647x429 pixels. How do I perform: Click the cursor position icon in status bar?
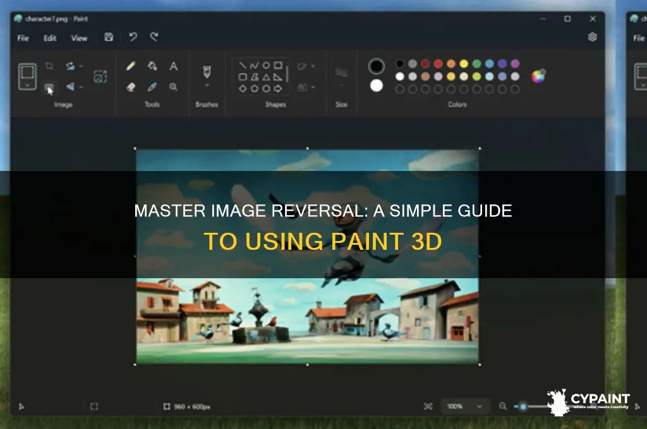tap(21, 407)
